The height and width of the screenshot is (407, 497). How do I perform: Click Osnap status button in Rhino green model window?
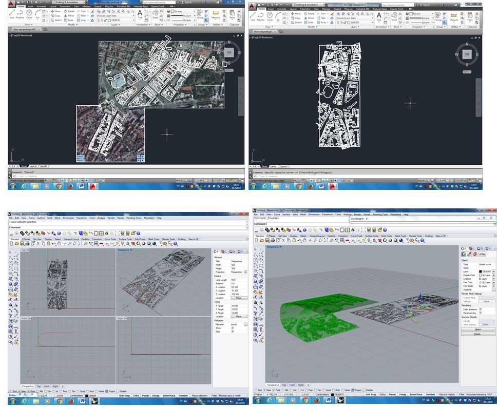click(x=403, y=395)
